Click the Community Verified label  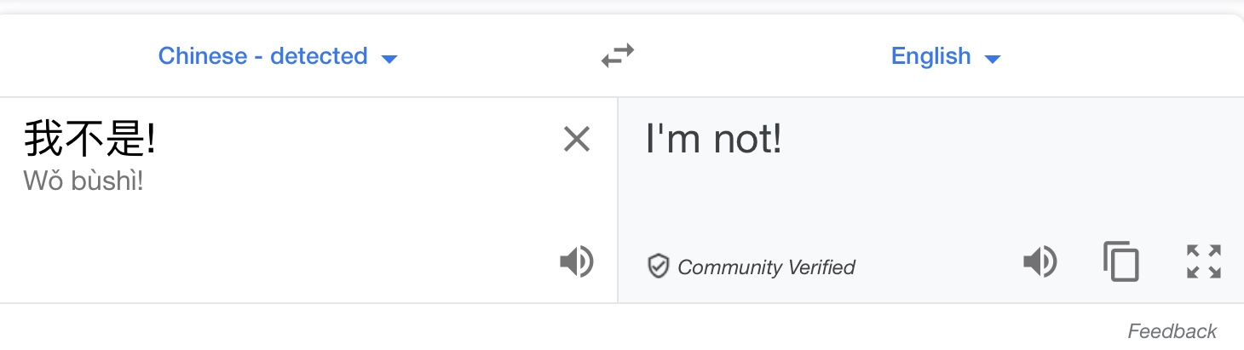[766, 267]
